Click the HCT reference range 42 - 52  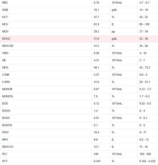tap(144, 17)
